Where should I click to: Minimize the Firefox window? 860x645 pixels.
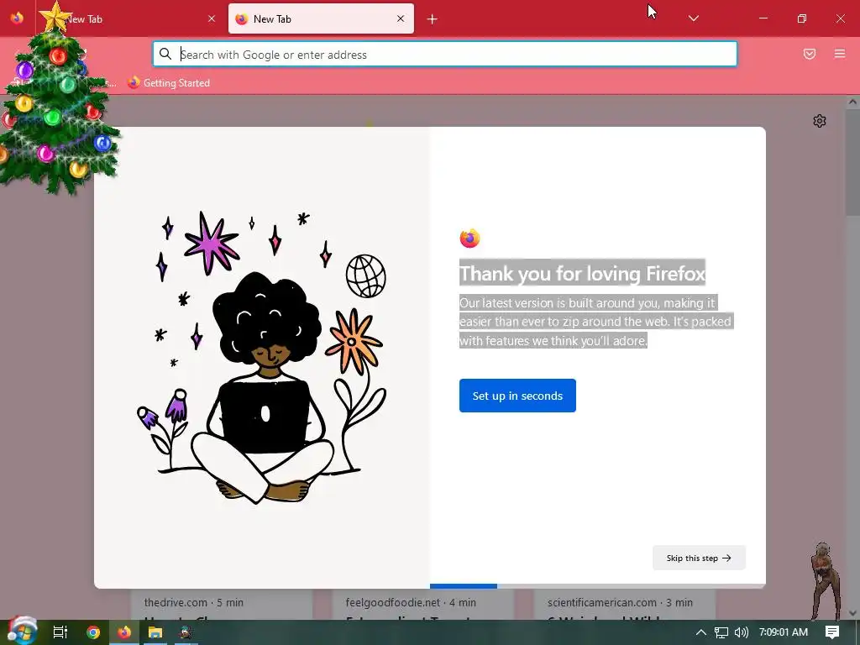(763, 18)
